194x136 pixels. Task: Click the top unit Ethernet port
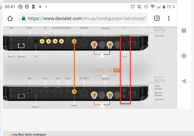pos(21,46)
